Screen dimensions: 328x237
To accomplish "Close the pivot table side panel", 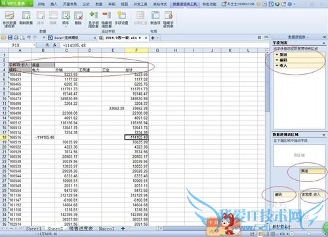I will pos(325,37).
